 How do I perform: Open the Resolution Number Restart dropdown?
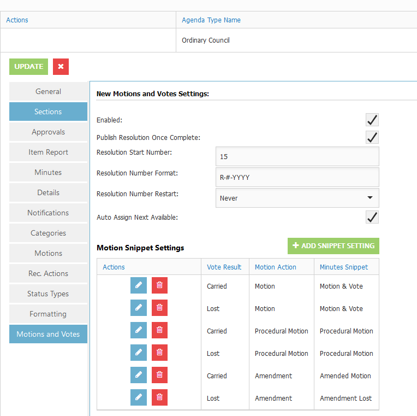pos(297,198)
